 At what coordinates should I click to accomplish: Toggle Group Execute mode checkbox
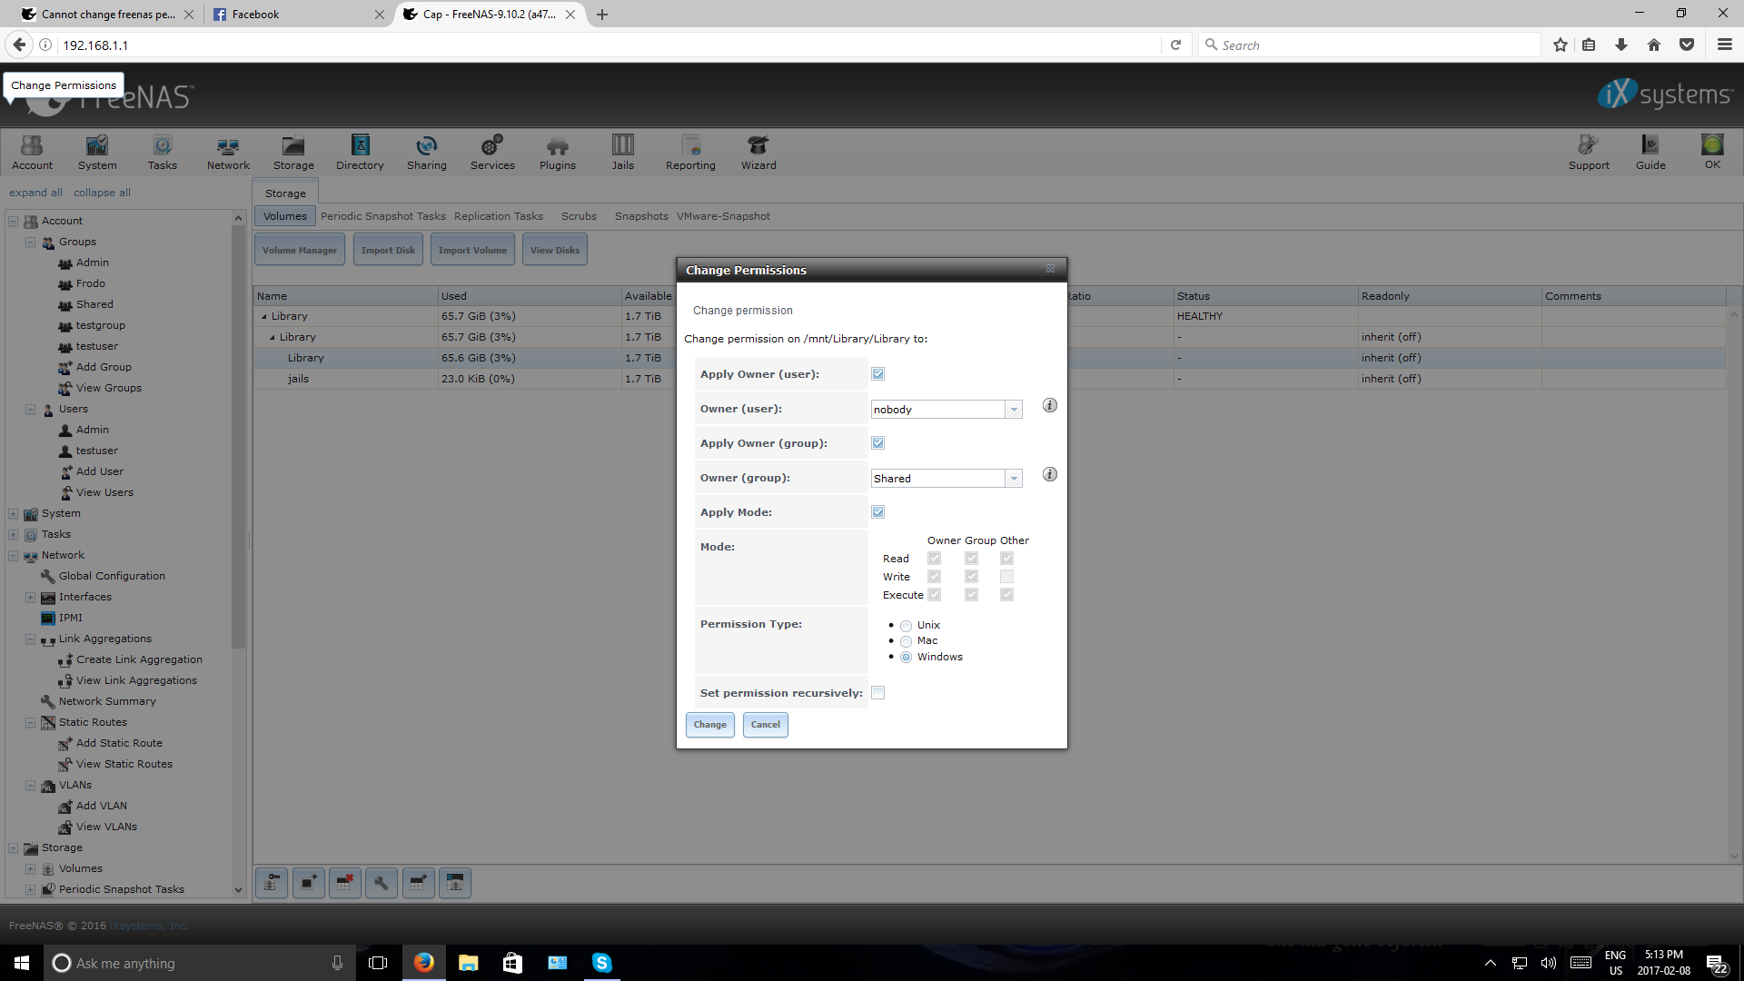click(971, 594)
